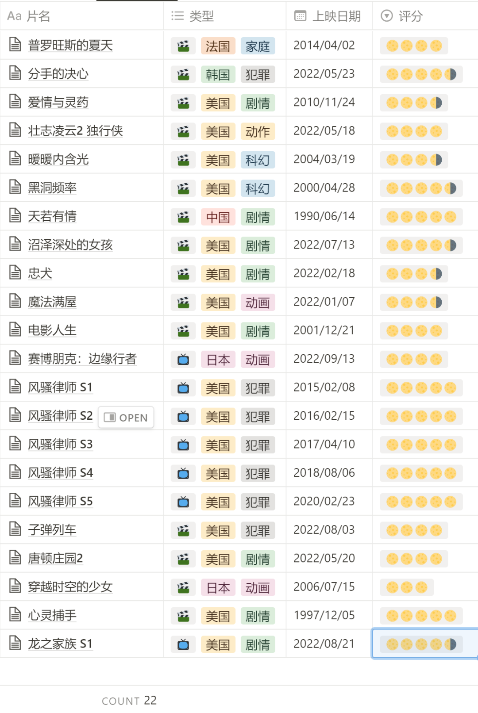Viewport: 478px width, 713px height.
Task: Click the page icon beside 忠犬
Action: tap(15, 272)
